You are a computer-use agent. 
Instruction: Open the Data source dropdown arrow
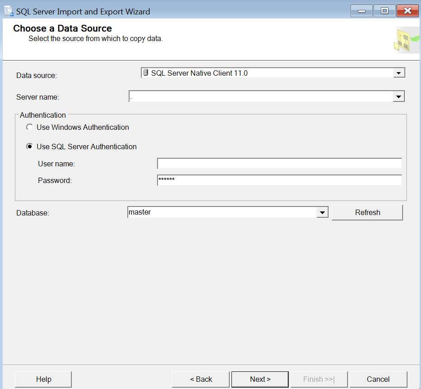(399, 73)
